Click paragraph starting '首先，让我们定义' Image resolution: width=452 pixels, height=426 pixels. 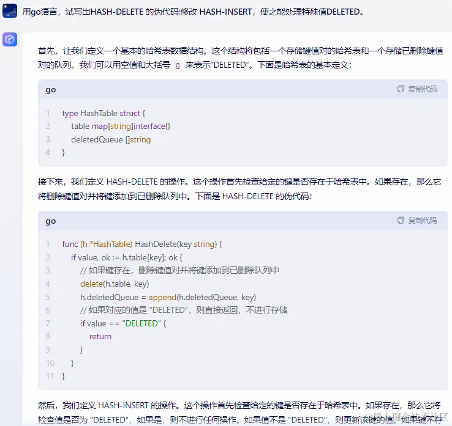[241, 58]
